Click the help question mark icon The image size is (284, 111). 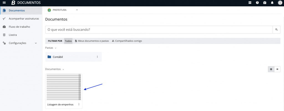tap(257, 3)
